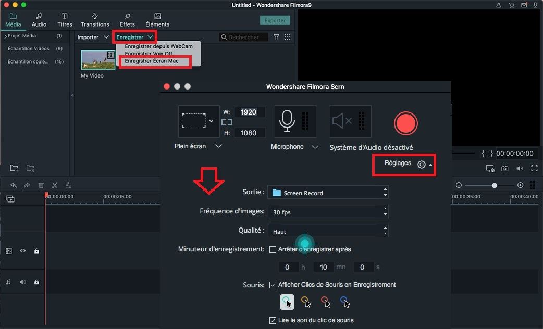Redo the last timeline action
Viewport: 543px width, 329px height.
click(27, 185)
